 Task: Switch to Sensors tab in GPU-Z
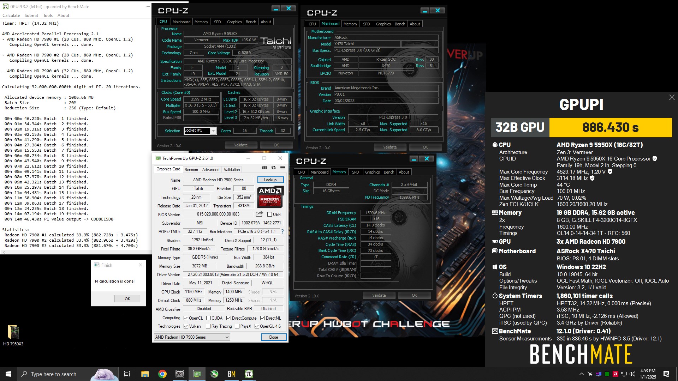(191, 170)
